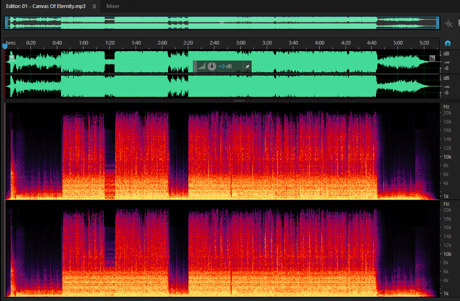Image resolution: width=460 pixels, height=301 pixels.
Task: Click the 20k label on the left channel Hz scale
Action: tap(447, 113)
